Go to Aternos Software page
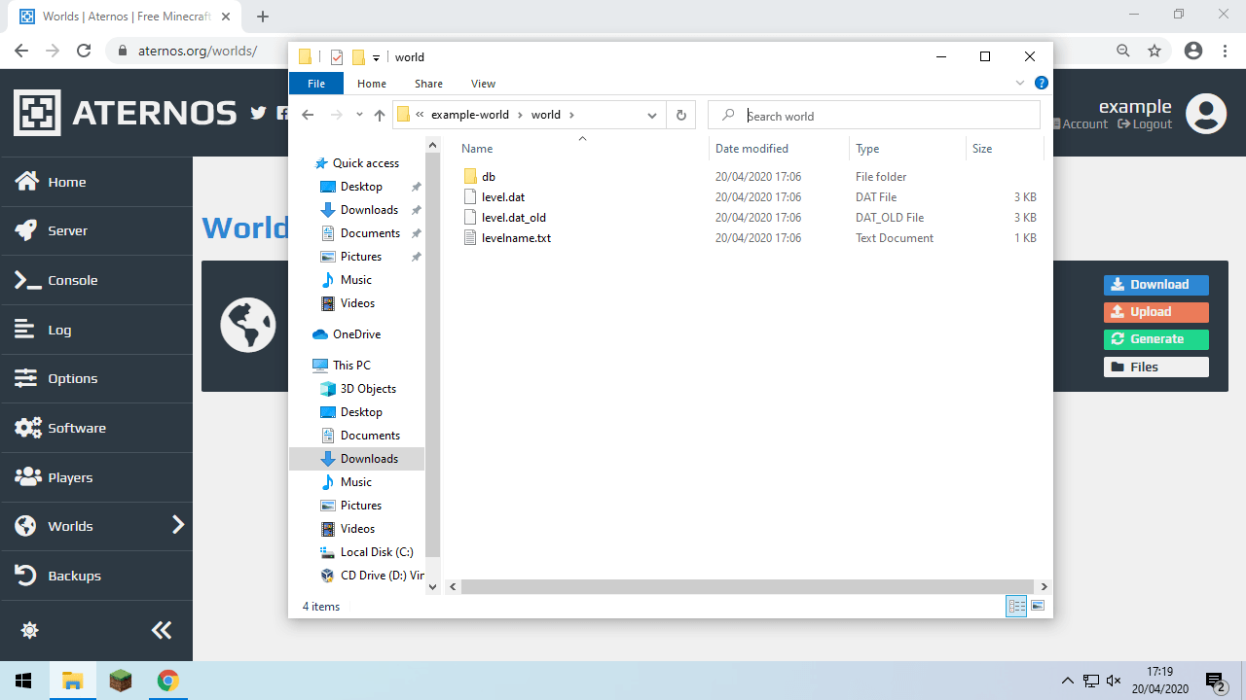 coord(96,428)
